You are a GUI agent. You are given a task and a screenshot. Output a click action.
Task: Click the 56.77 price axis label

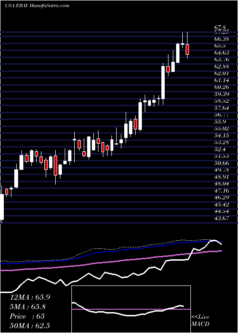(222, 115)
